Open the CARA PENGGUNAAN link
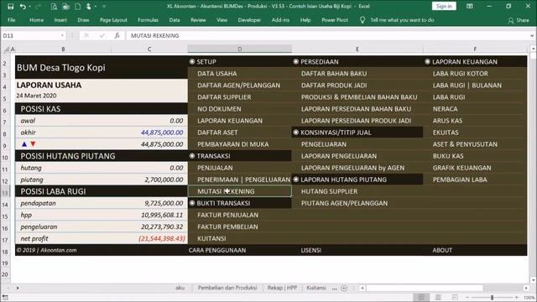 (217, 250)
